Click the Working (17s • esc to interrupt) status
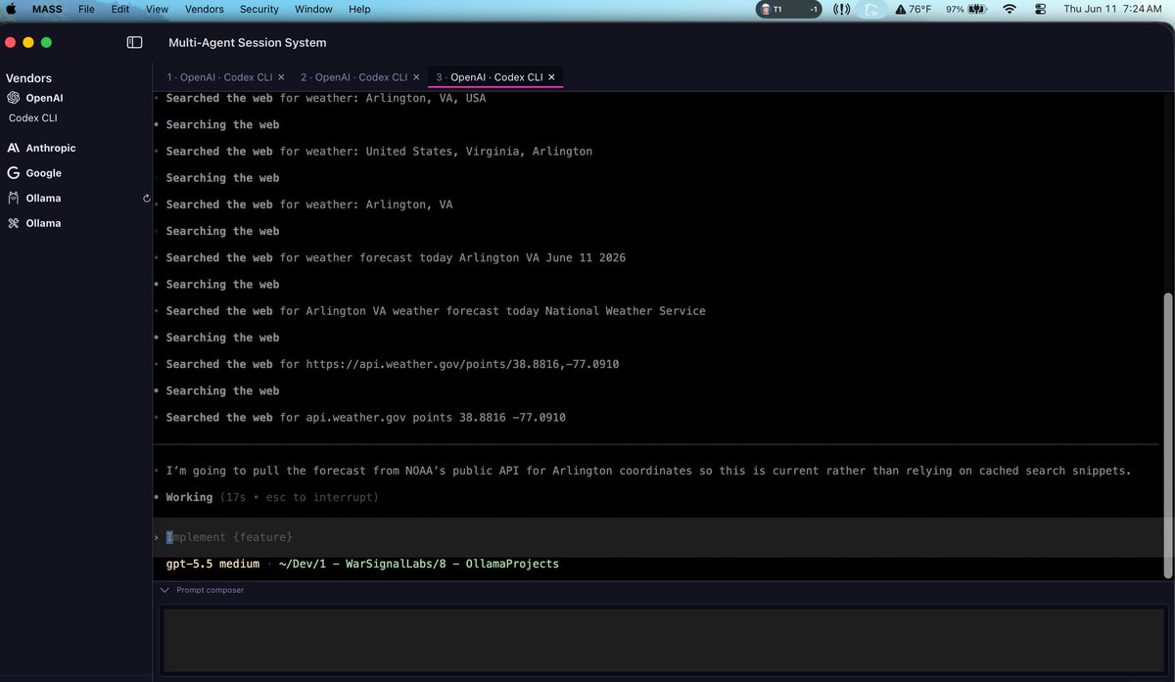The image size is (1175, 682). click(x=272, y=497)
